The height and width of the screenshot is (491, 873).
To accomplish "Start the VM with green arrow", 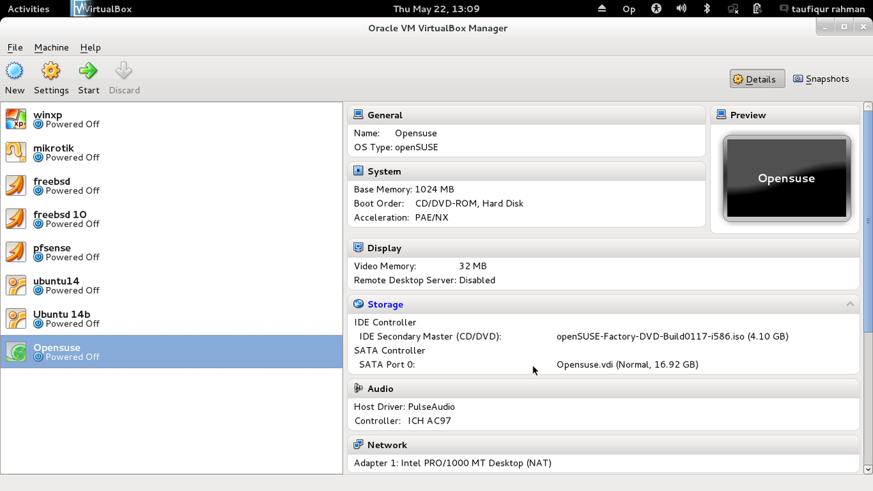I will tap(88, 71).
